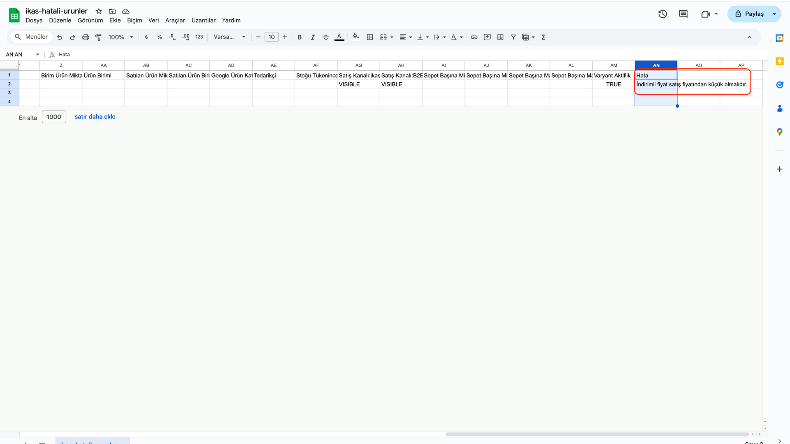Open vertical align dropdown
The height and width of the screenshot is (444, 790).
[x=423, y=37]
